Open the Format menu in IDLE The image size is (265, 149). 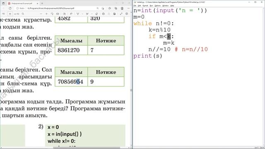tap(145, 6)
